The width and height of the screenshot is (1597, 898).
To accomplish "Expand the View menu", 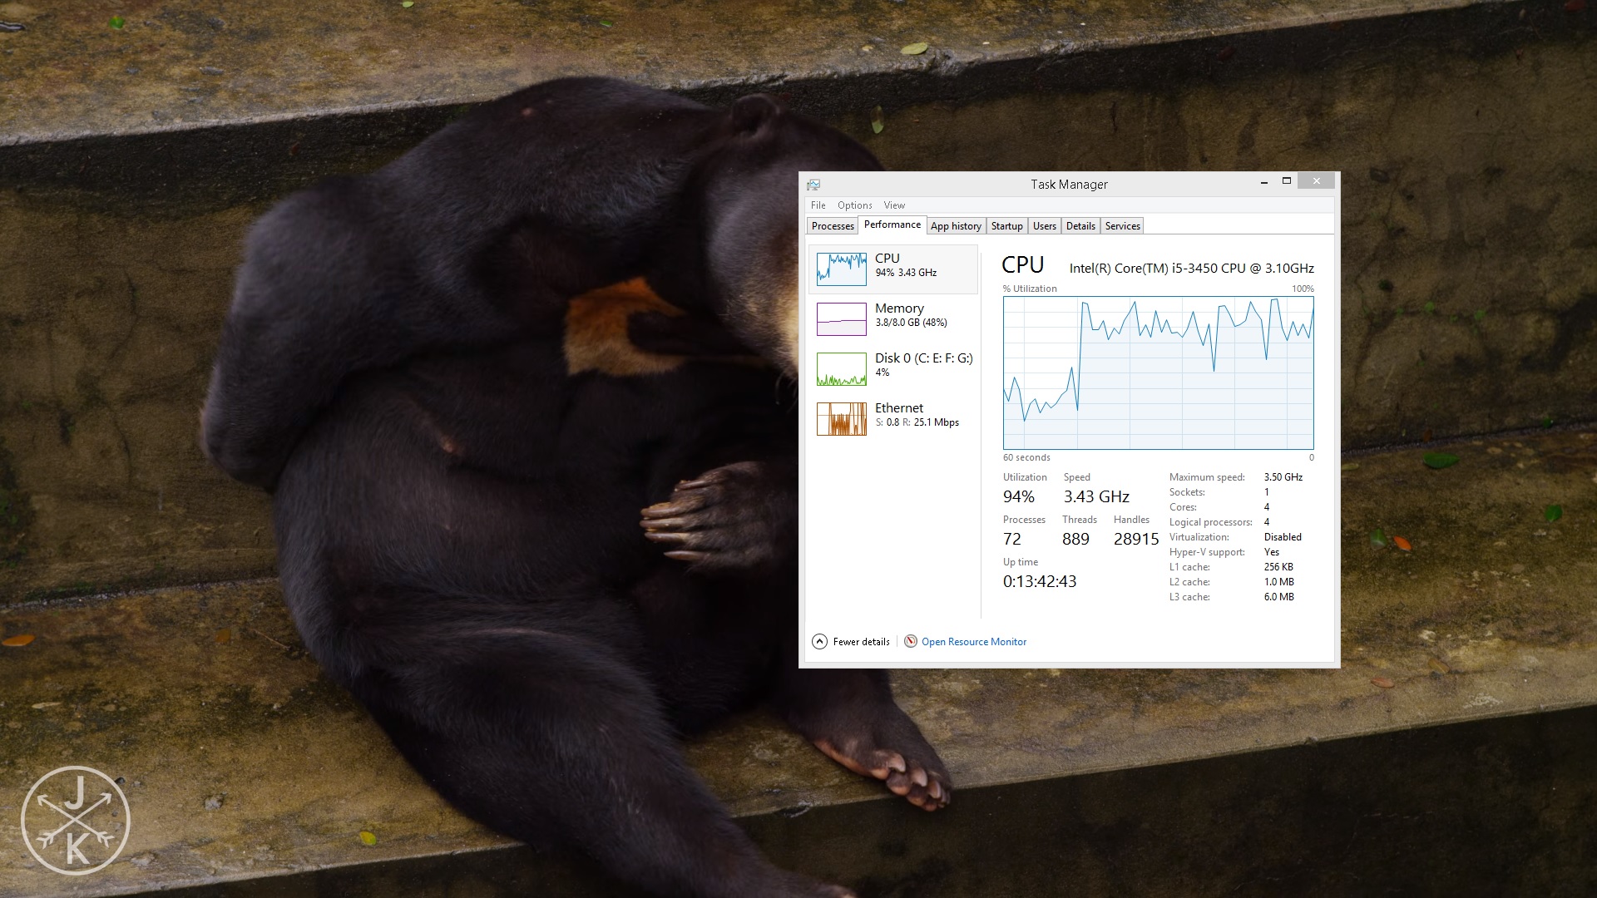I will 894,205.
